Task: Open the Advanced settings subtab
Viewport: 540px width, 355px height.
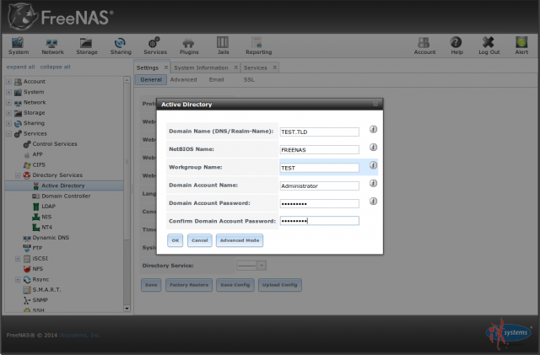Action: pyautogui.click(x=184, y=79)
